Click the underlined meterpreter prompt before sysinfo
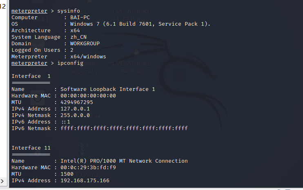Image resolution: width=303 pixels, height=190 pixels. click(29, 11)
